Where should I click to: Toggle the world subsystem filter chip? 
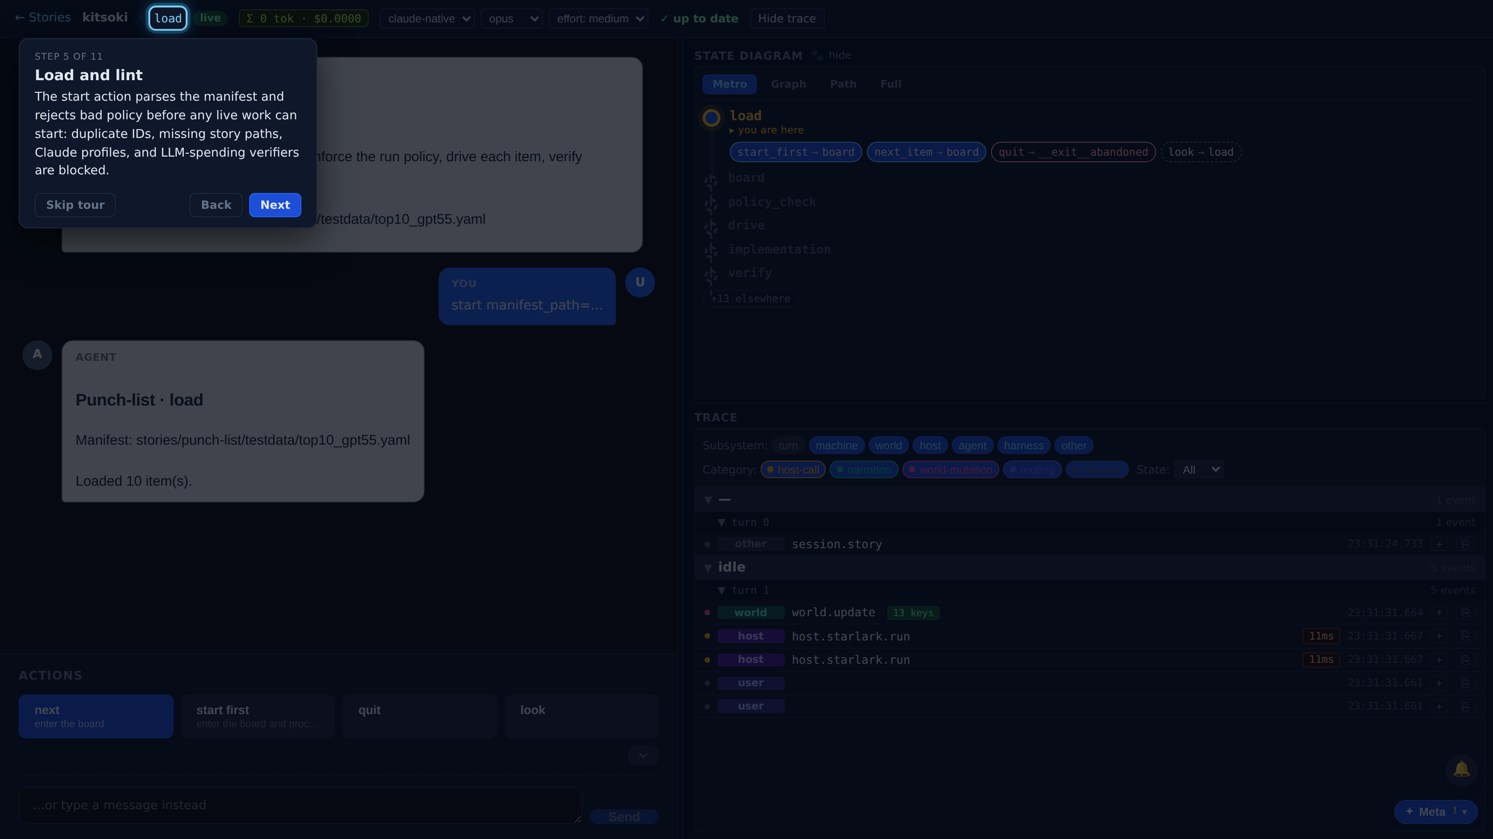[888, 446]
